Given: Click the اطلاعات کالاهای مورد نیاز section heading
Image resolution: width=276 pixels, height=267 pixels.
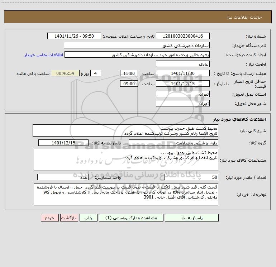Looking at the screenshot, I should 239,119.
